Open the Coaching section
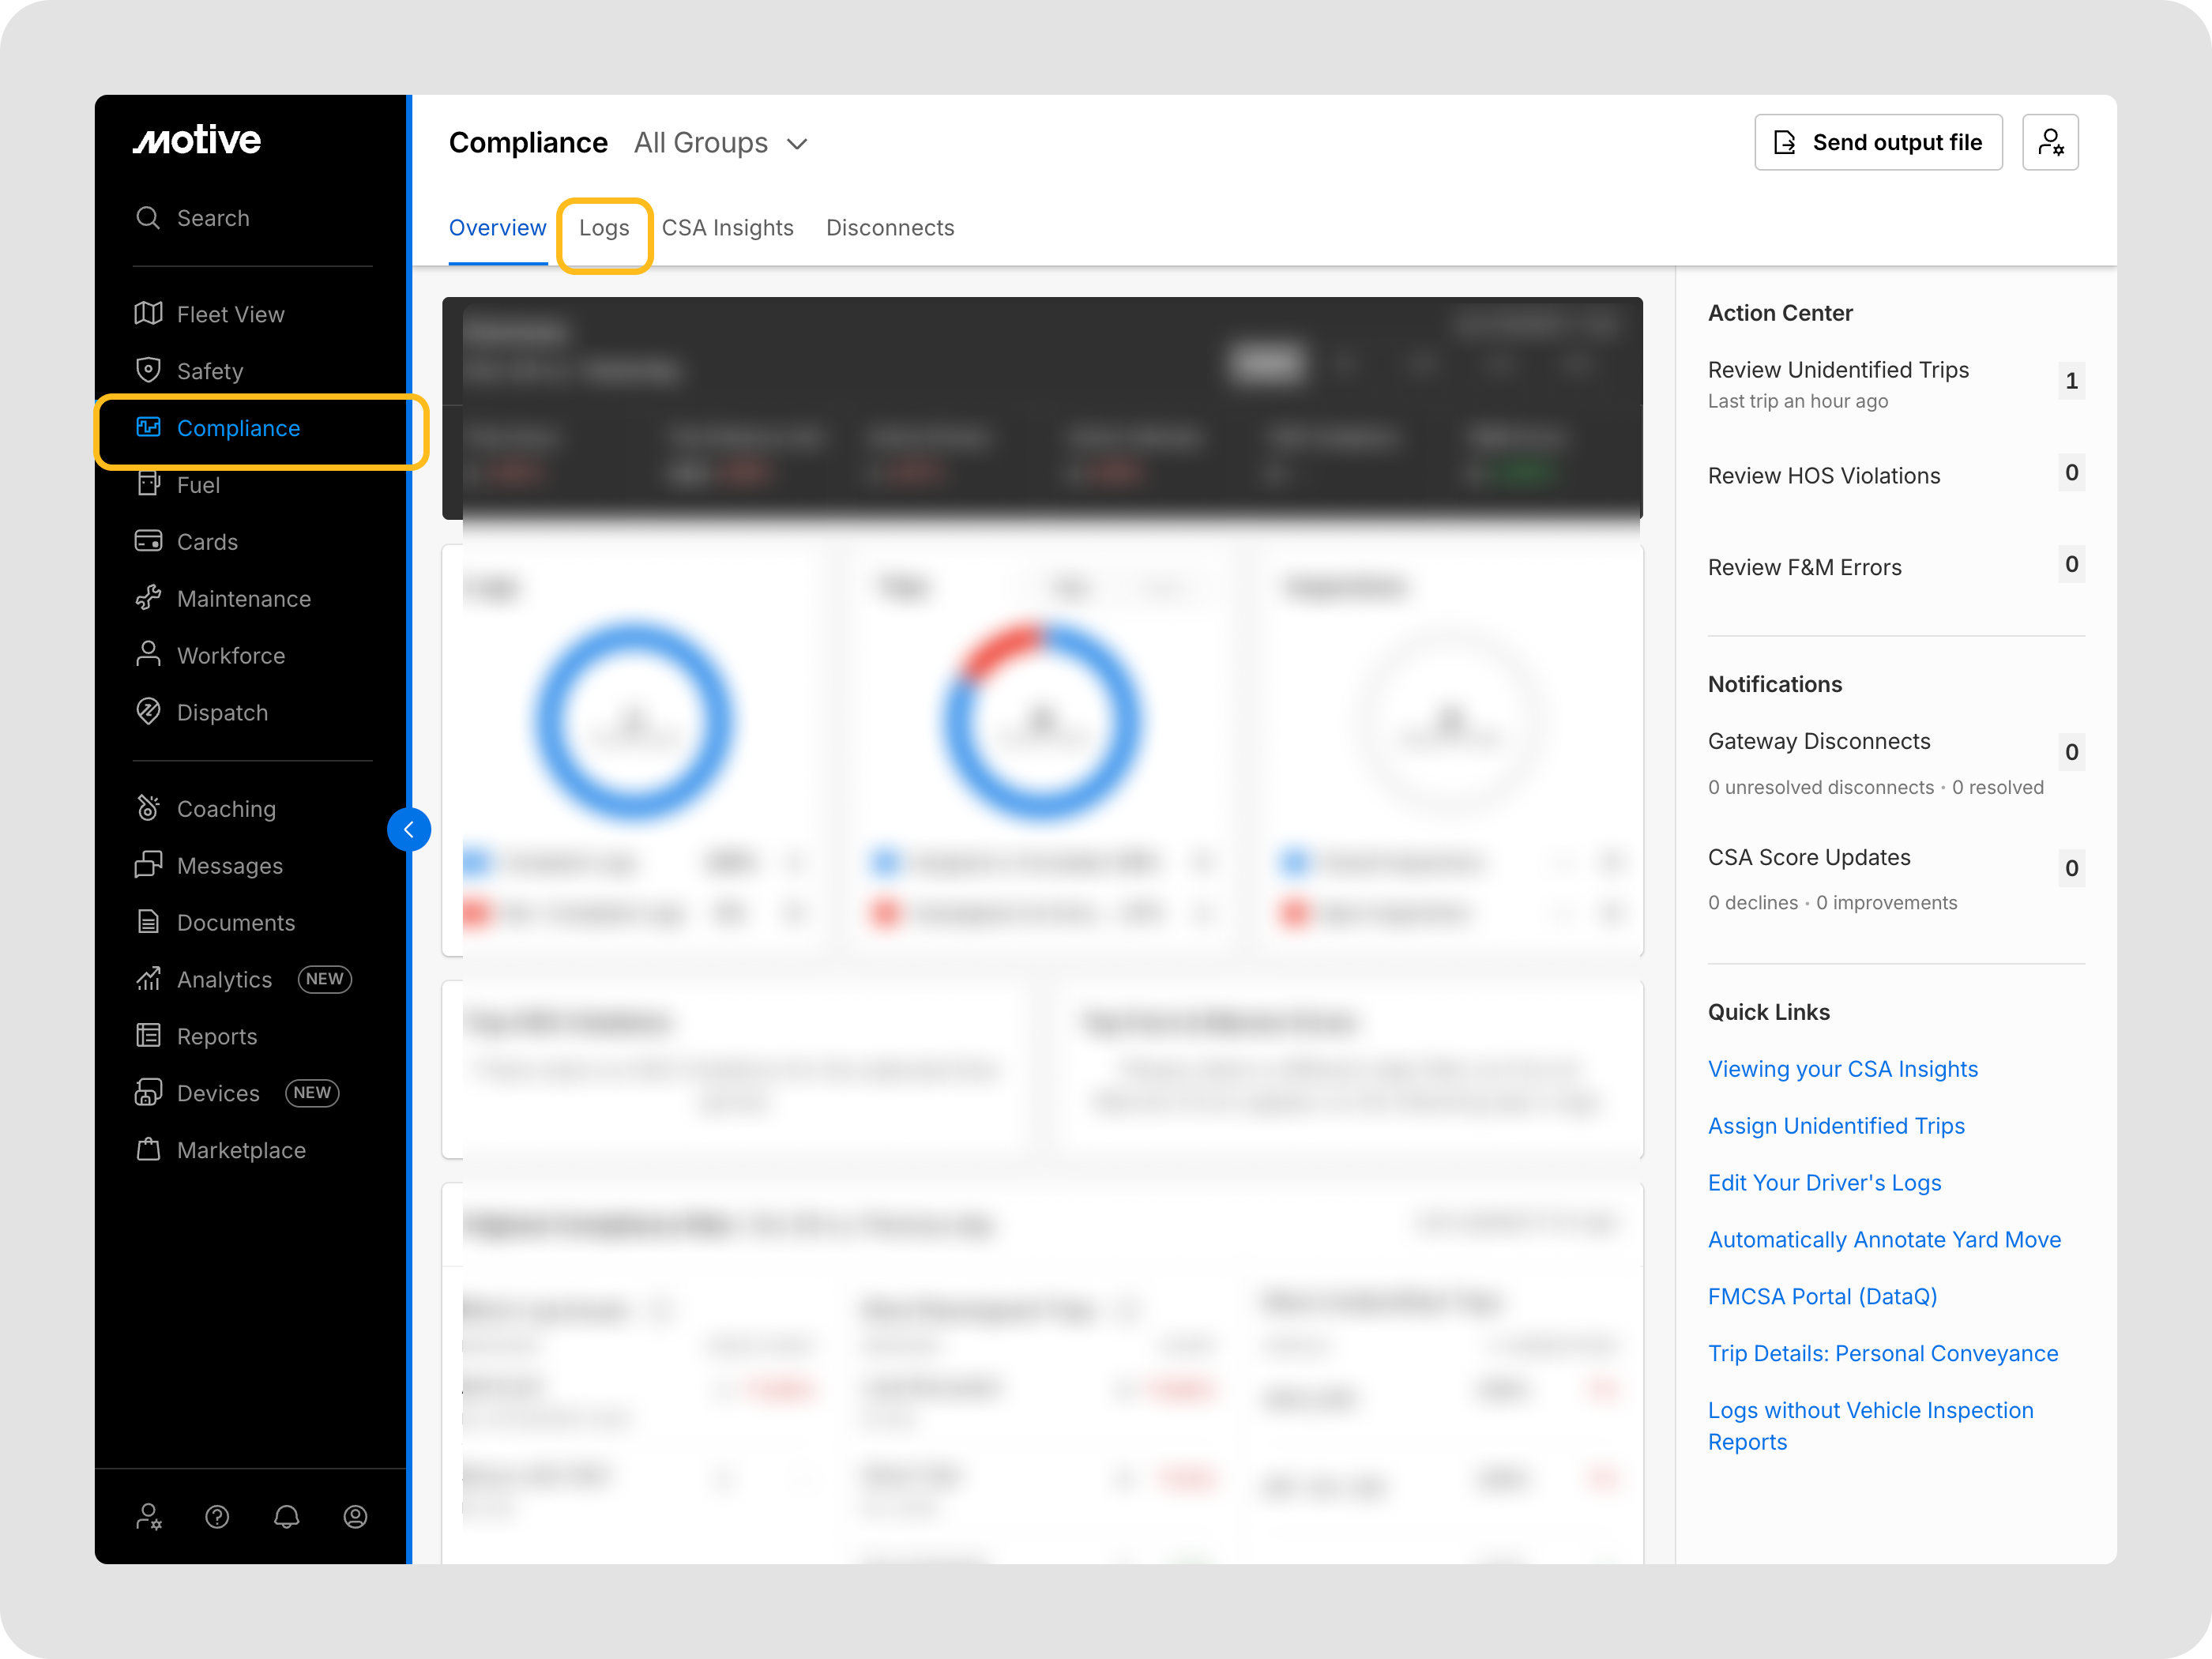This screenshot has width=2212, height=1659. click(x=226, y=808)
